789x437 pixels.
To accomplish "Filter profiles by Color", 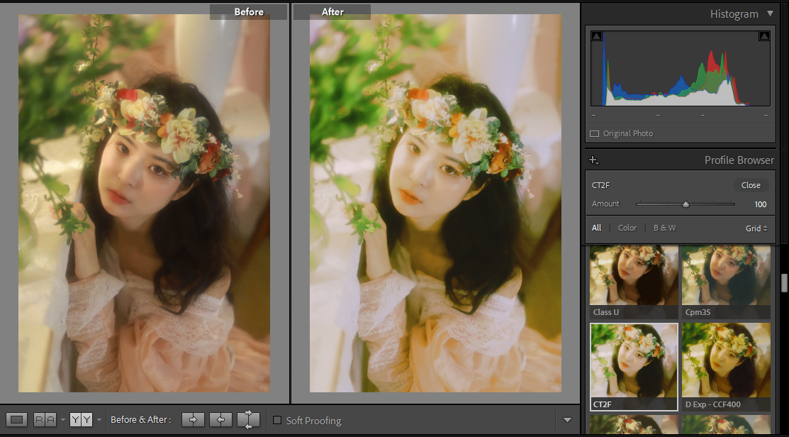I will 627,228.
